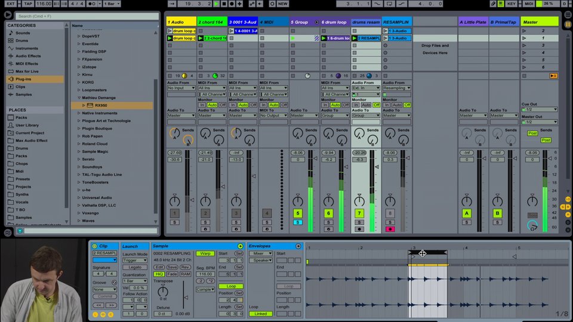The height and width of the screenshot is (322, 573).
Task: Click the Session Record circle button
Action: coord(272,4)
